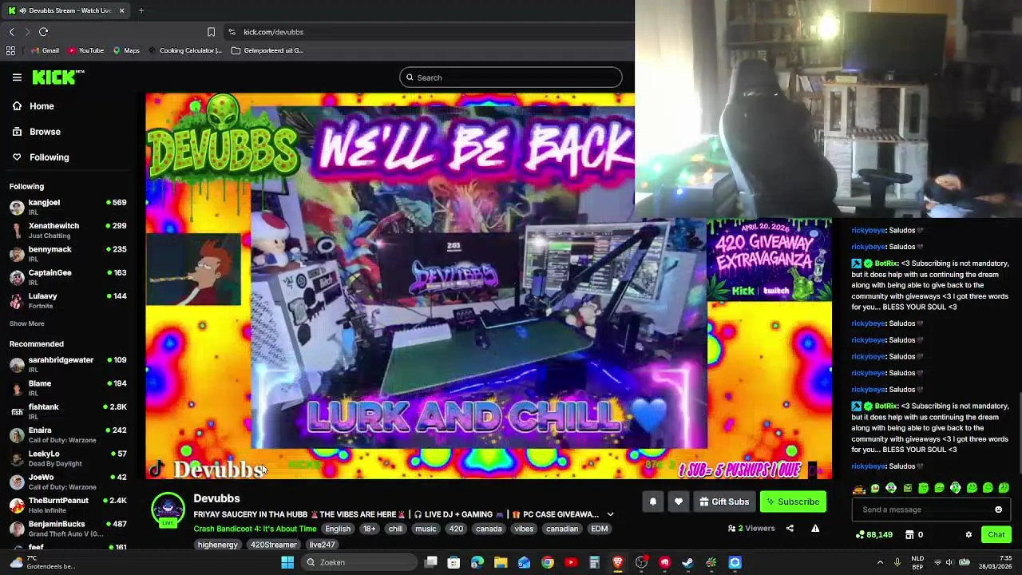1022x575 pixels.
Task: Open chat settings gear
Action: click(x=969, y=534)
